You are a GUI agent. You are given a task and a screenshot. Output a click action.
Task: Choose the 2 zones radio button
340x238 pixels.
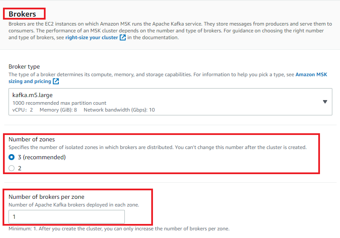(12, 168)
